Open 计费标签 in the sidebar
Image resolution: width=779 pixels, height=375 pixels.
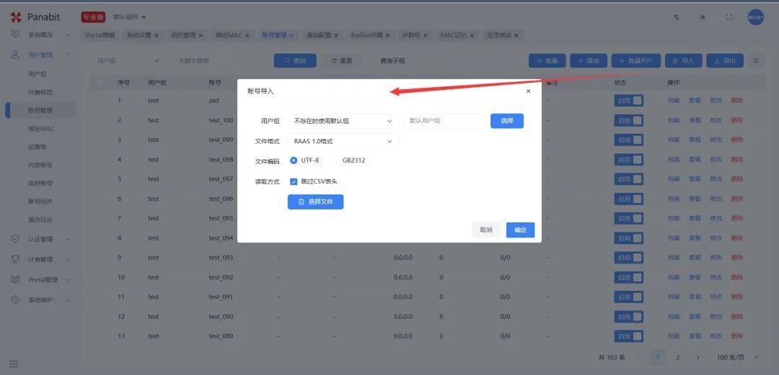40,92
